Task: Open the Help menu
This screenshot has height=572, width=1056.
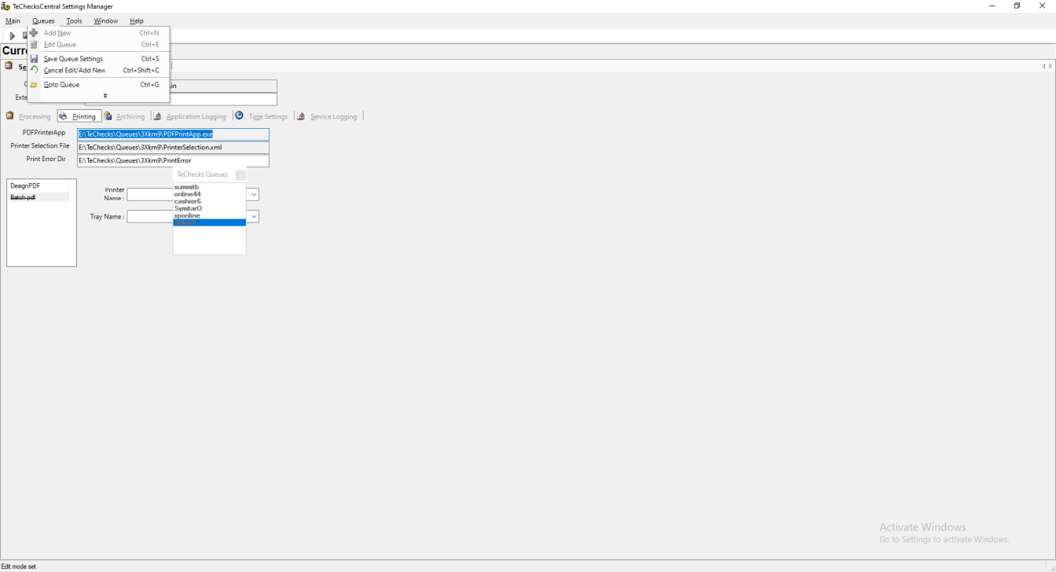Action: coord(137,21)
